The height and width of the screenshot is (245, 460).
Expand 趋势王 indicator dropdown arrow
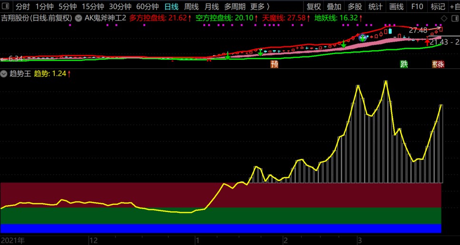coord(4,74)
